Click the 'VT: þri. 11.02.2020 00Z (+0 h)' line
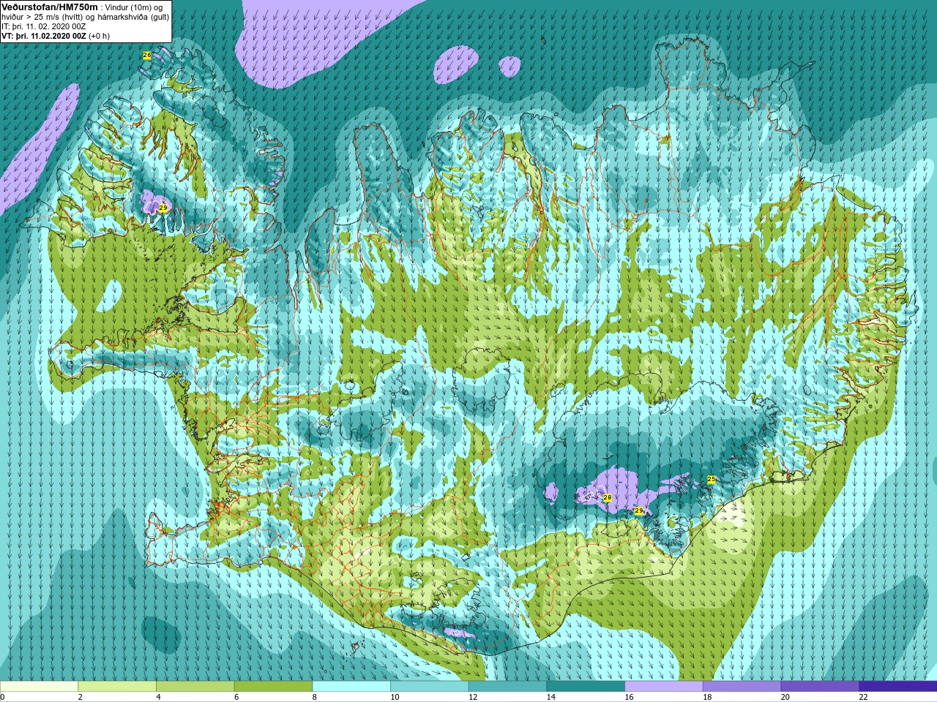 click(x=56, y=36)
